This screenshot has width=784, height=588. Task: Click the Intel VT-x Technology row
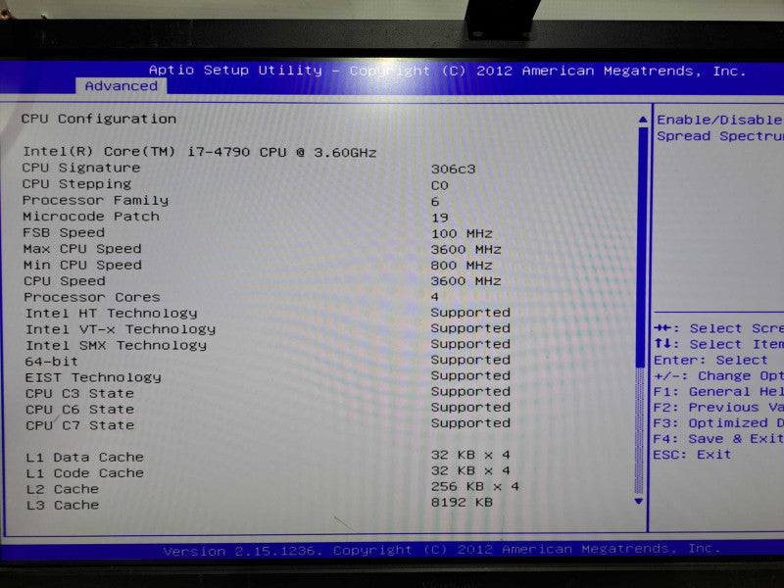coord(268,328)
